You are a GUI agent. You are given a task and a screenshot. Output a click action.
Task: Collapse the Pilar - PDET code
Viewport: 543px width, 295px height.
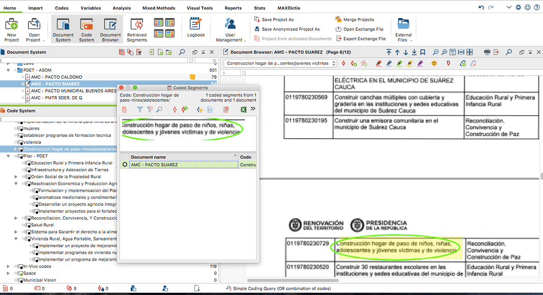pos(8,156)
